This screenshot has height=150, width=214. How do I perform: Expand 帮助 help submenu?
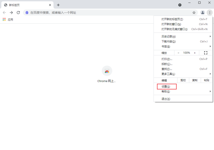[x=183, y=91]
